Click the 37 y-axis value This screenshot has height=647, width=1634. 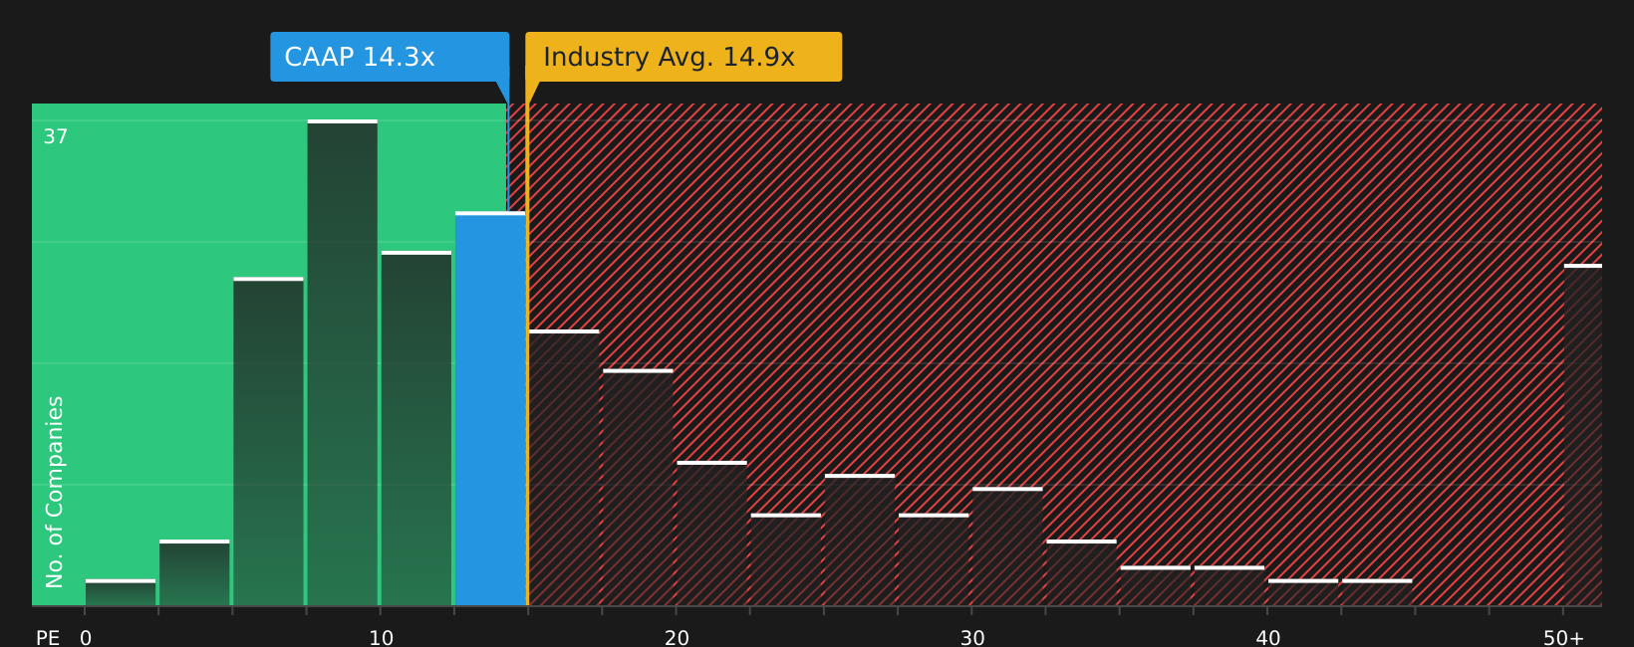(56, 137)
